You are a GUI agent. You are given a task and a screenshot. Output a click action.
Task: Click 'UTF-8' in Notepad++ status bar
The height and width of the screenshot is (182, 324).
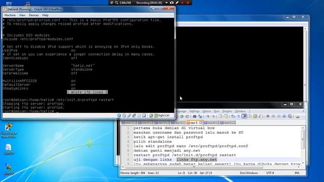[x=270, y=173]
